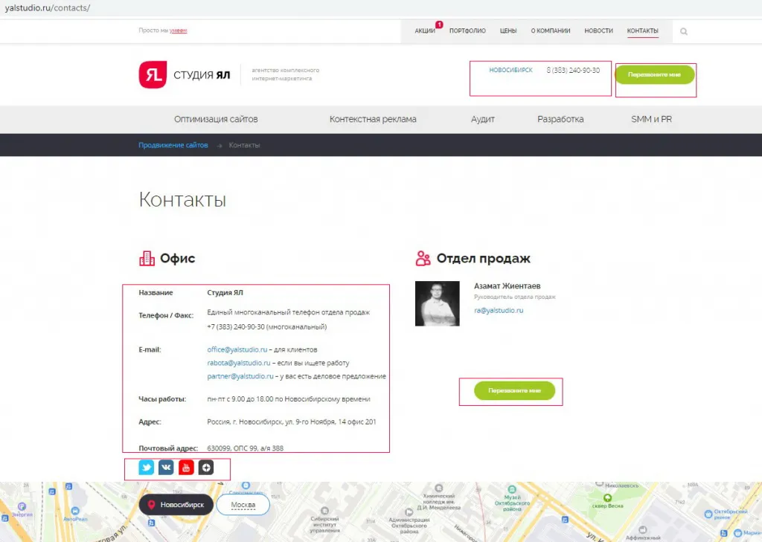
Task: Select Новосибирск map toggle
Action: click(x=176, y=505)
